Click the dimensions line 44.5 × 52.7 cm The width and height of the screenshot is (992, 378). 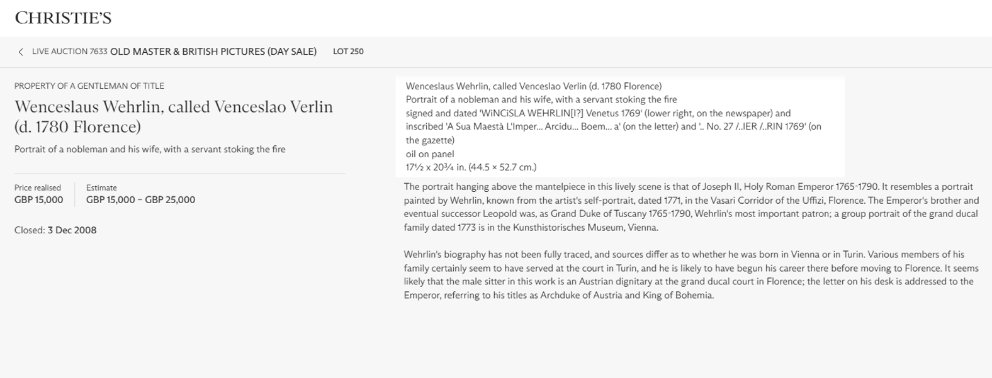pyautogui.click(x=471, y=167)
